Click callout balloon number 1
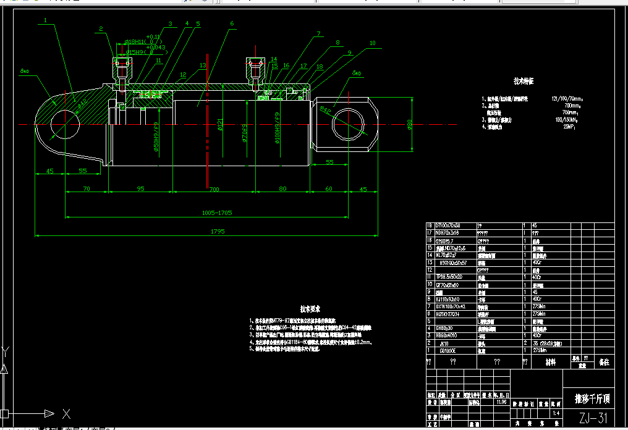This screenshot has width=628, height=430. point(45,20)
